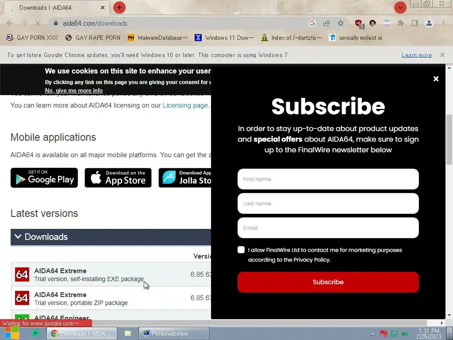Show hidden system tray icons
This screenshot has height=340, width=453.
tap(372, 334)
